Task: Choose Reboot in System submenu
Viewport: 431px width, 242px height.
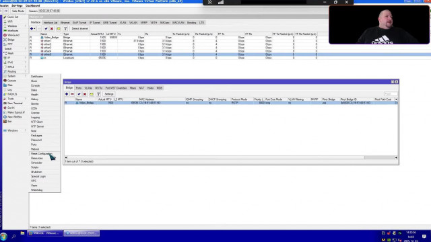Action: pyautogui.click(x=35, y=149)
